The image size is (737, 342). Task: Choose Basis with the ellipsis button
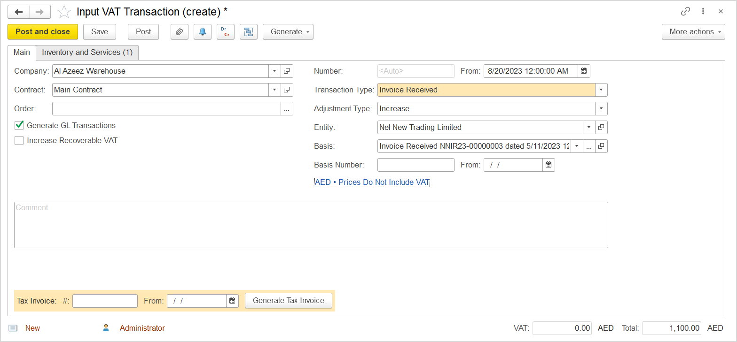point(589,146)
